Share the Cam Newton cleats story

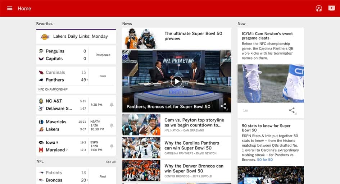click(292, 110)
